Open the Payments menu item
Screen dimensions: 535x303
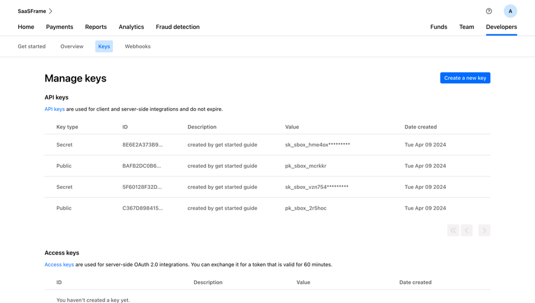(59, 27)
